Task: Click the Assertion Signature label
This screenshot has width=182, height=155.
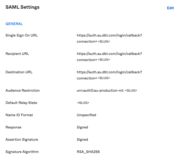Action: (x=22, y=139)
